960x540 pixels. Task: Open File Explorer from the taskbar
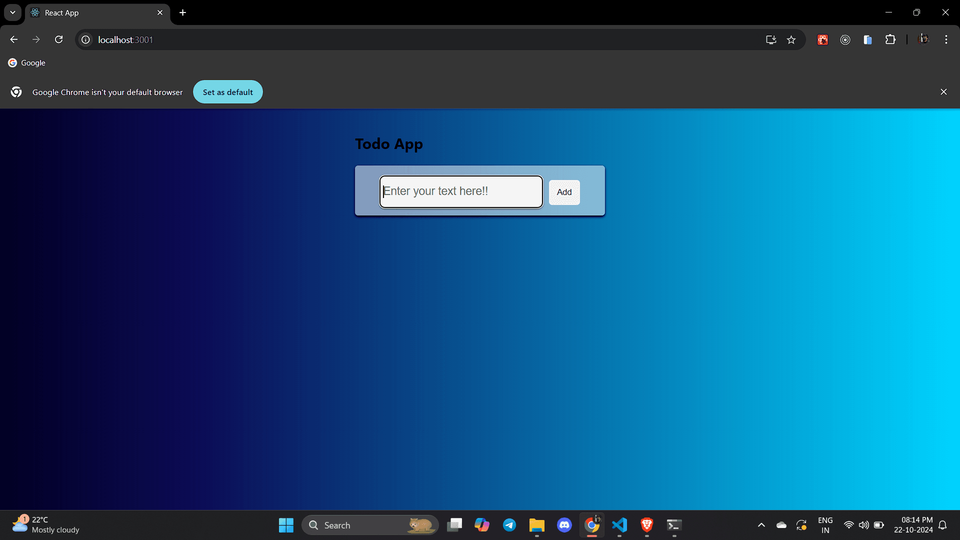pos(537,525)
